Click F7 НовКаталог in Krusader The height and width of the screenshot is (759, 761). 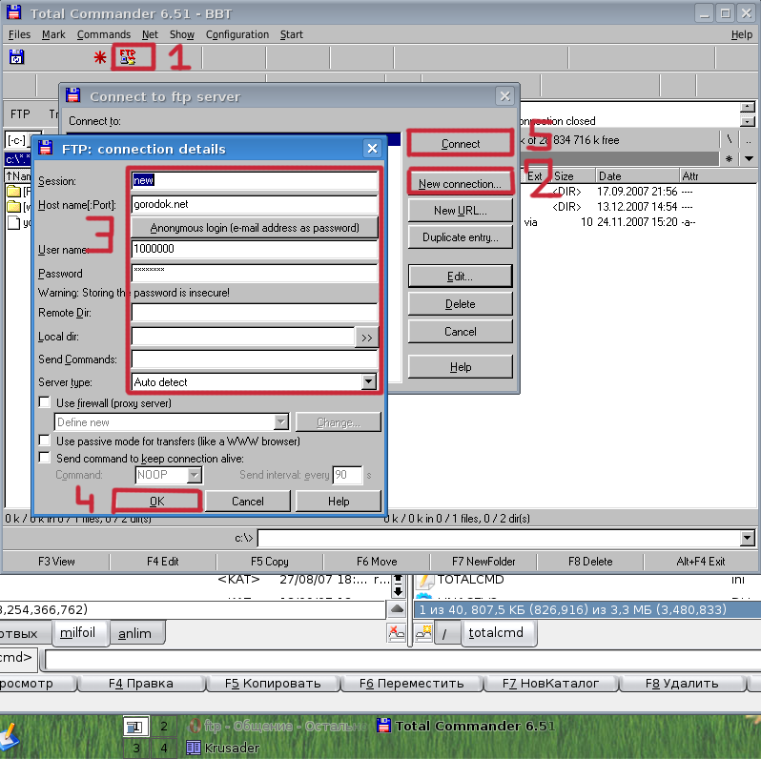pyautogui.click(x=550, y=684)
